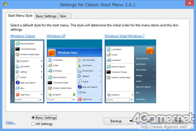Click the orange flower user picture in XP preview
Viewport: 196px width, 131px height.
pyautogui.click(x=52, y=52)
